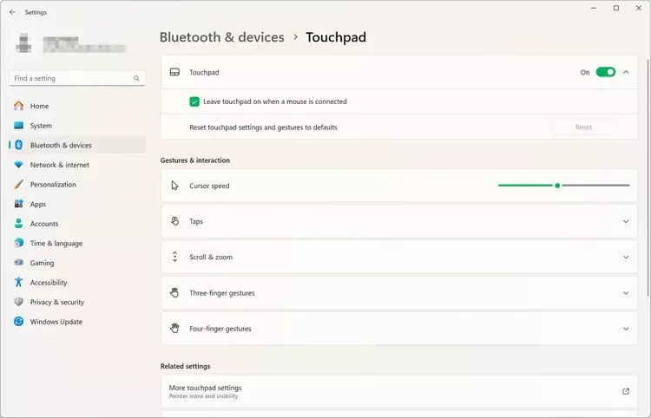
Task: Expand the Three-finger gestures section
Action: click(626, 293)
